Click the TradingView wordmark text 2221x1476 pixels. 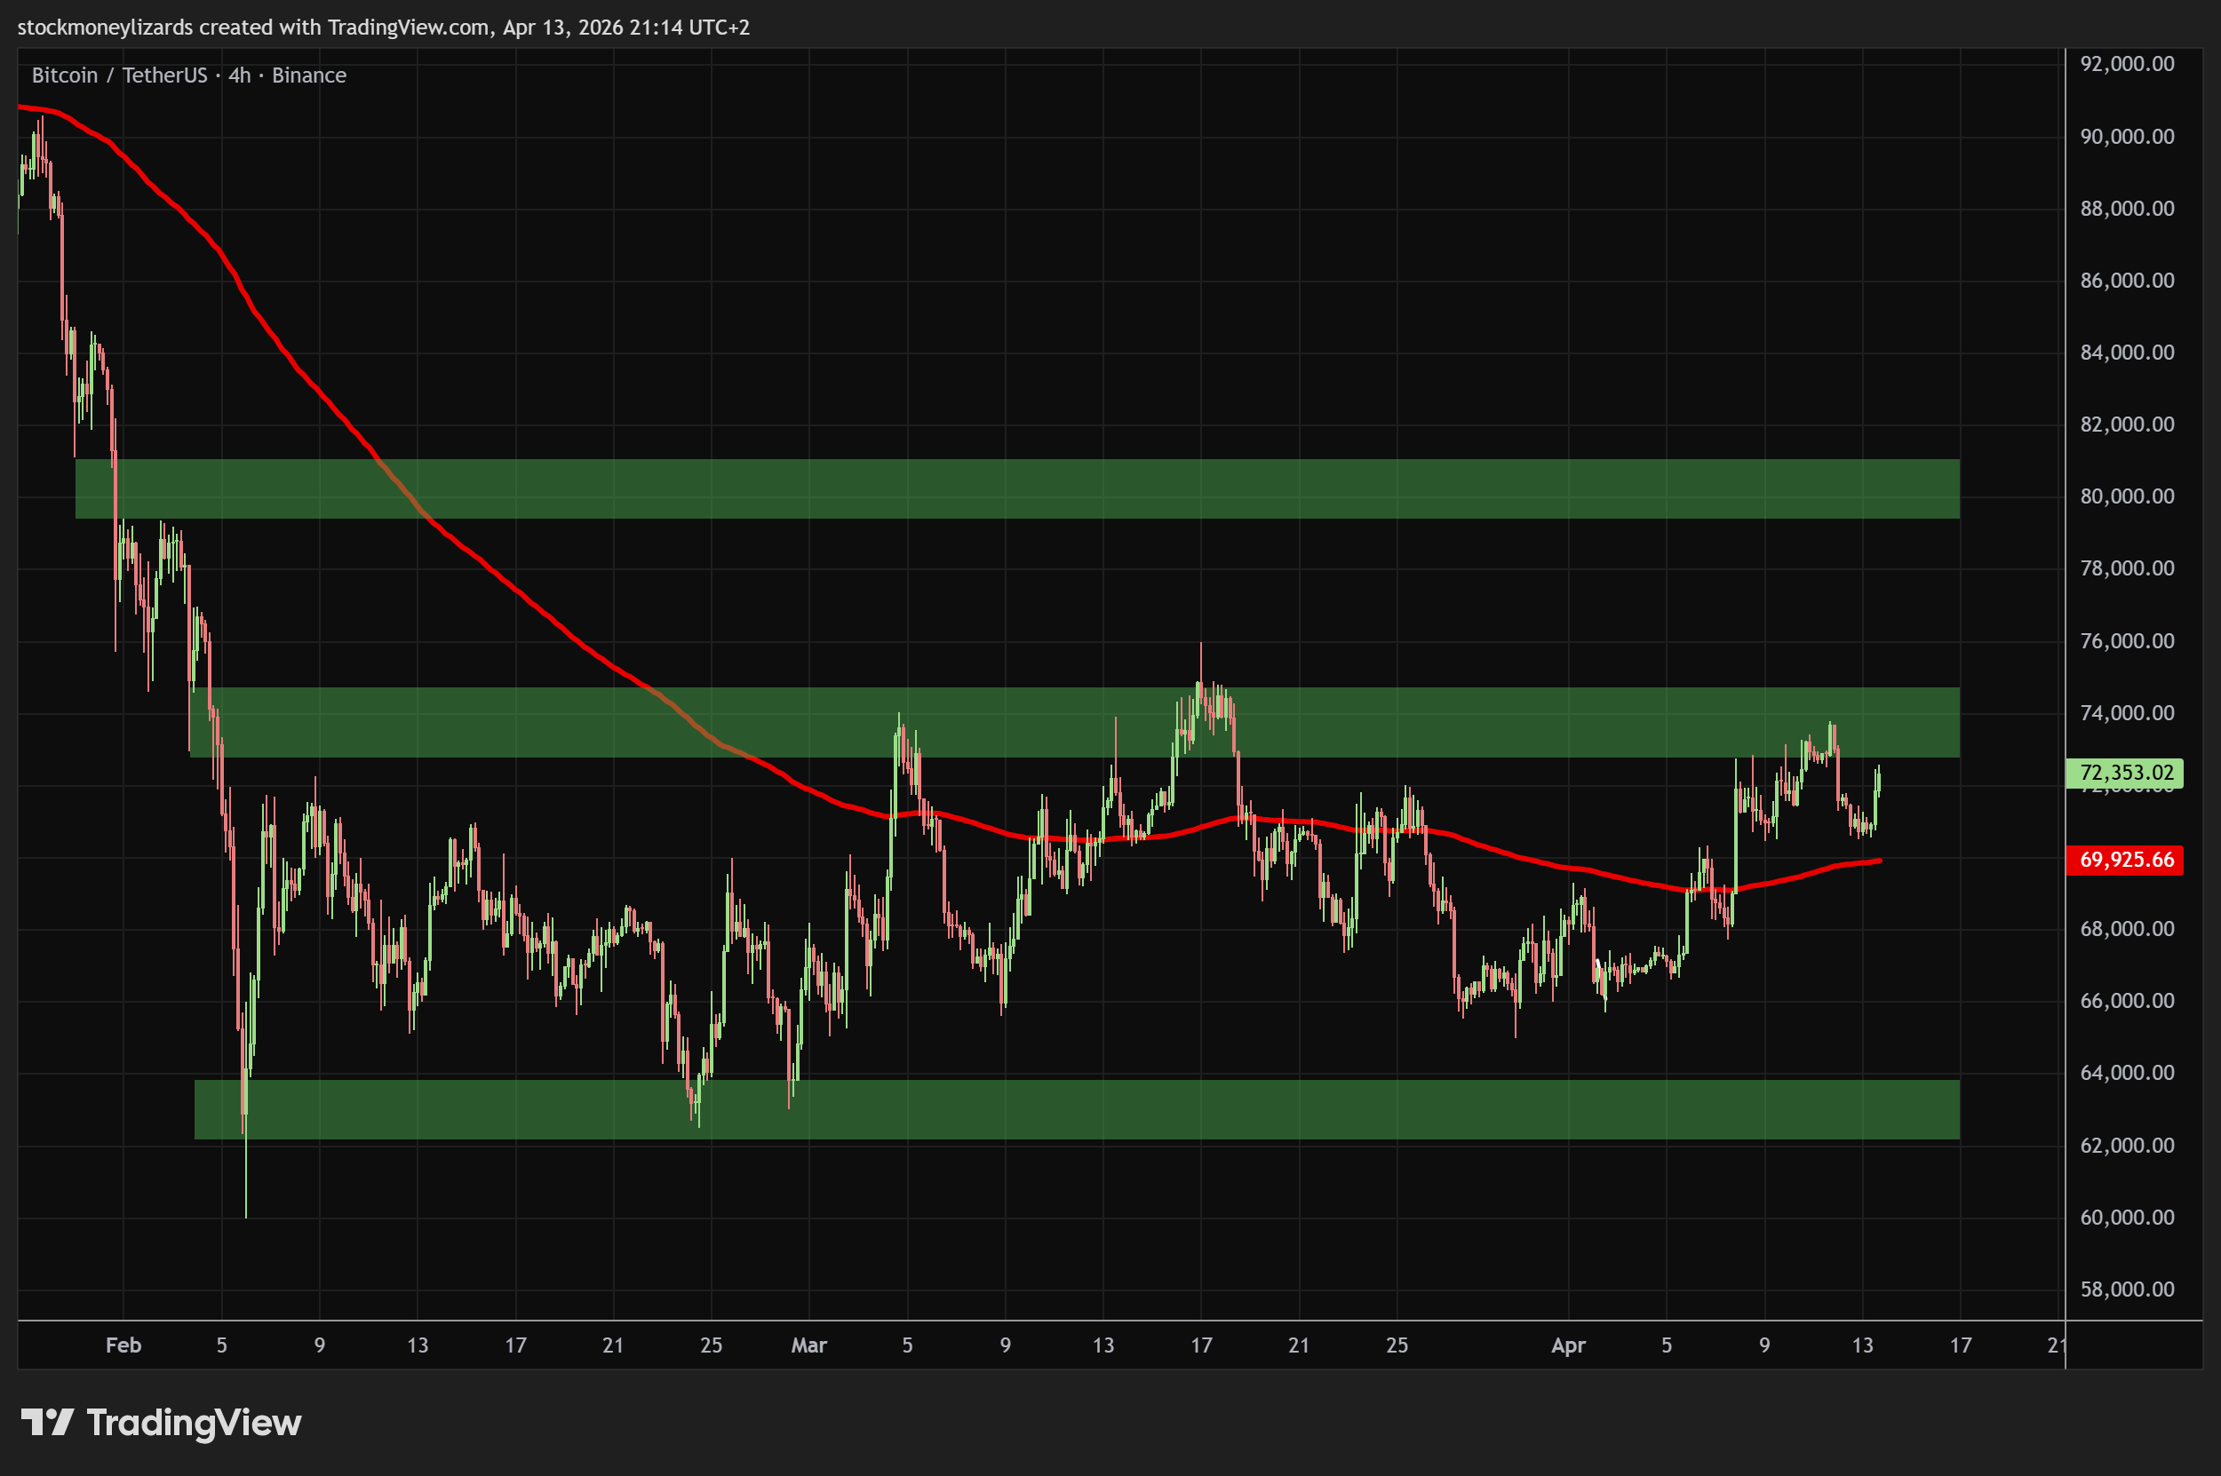point(194,1423)
